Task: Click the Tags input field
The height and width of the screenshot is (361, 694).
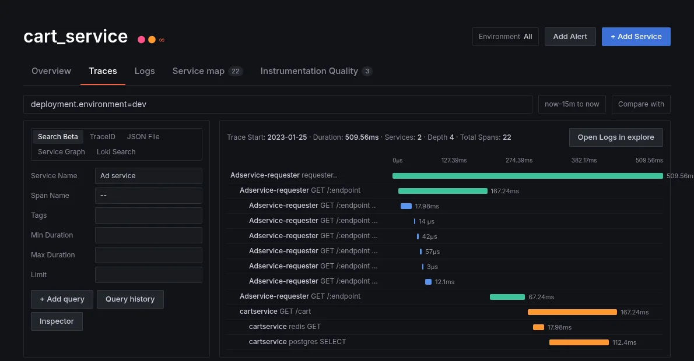Action: pos(149,215)
